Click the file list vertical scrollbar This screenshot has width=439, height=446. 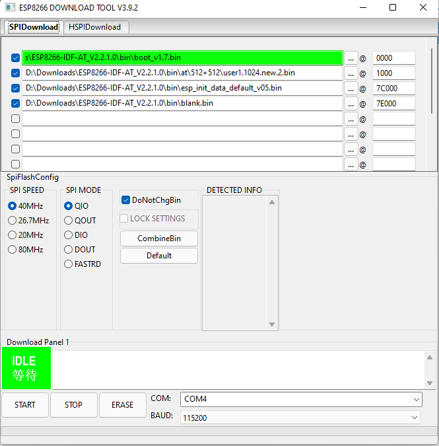432,81
